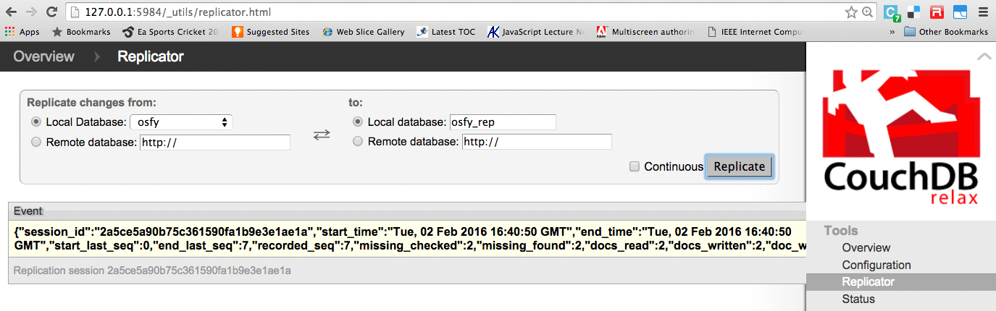Reload the page with the refresh icon
The width and height of the screenshot is (996, 311).
click(51, 12)
